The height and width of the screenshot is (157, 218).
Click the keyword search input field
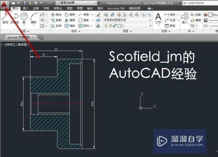(x=200, y=3)
